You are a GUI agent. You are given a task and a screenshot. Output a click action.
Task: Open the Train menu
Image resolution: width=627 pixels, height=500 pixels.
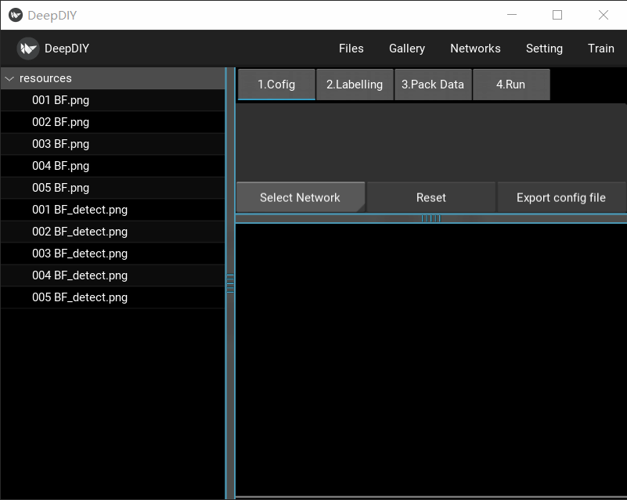click(600, 49)
